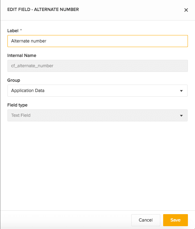Click the "Label" caption text
Screen dimensions: 195x229
pyautogui.click(x=13, y=31)
